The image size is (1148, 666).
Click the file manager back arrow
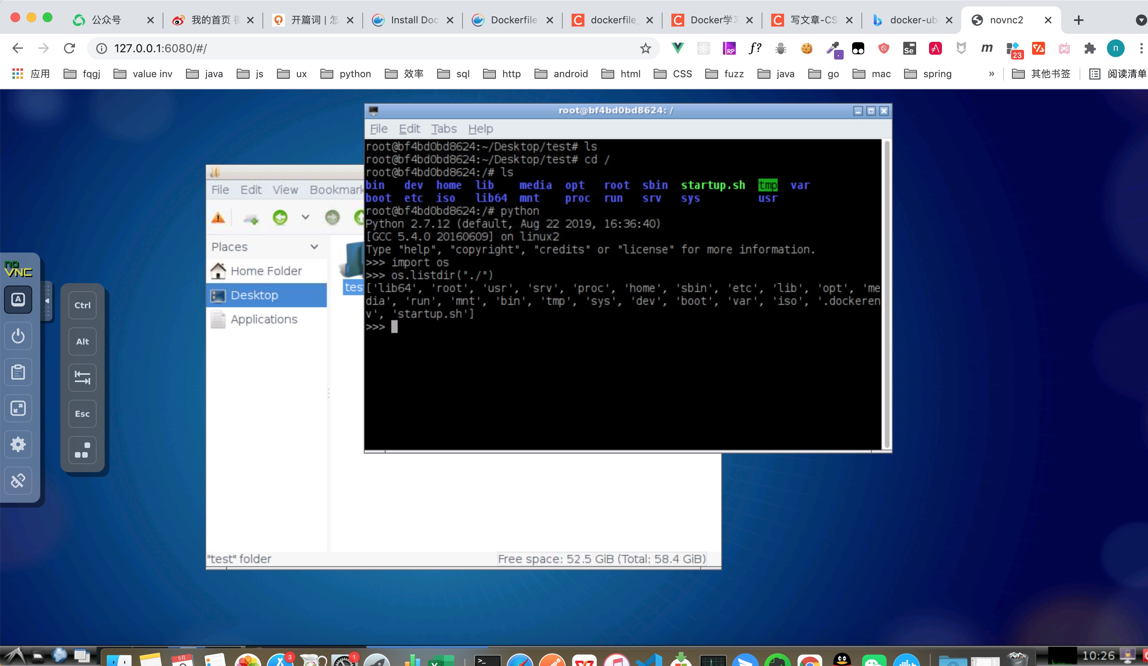(280, 218)
